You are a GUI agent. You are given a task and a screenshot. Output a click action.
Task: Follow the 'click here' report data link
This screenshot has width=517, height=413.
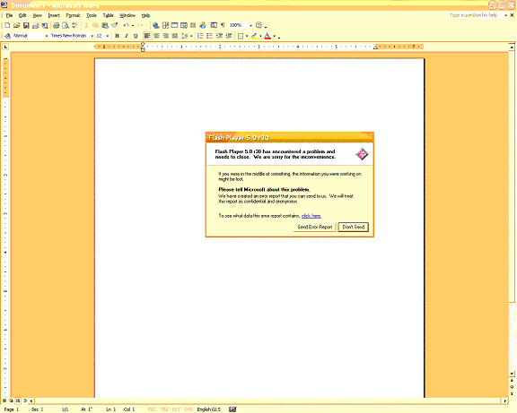311,216
